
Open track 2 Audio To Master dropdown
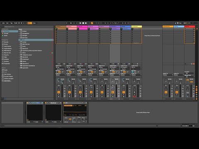71,75
